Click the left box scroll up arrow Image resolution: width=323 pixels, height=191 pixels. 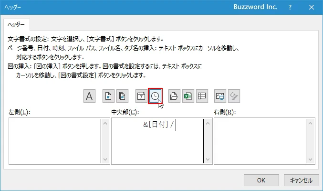(x=105, y=123)
